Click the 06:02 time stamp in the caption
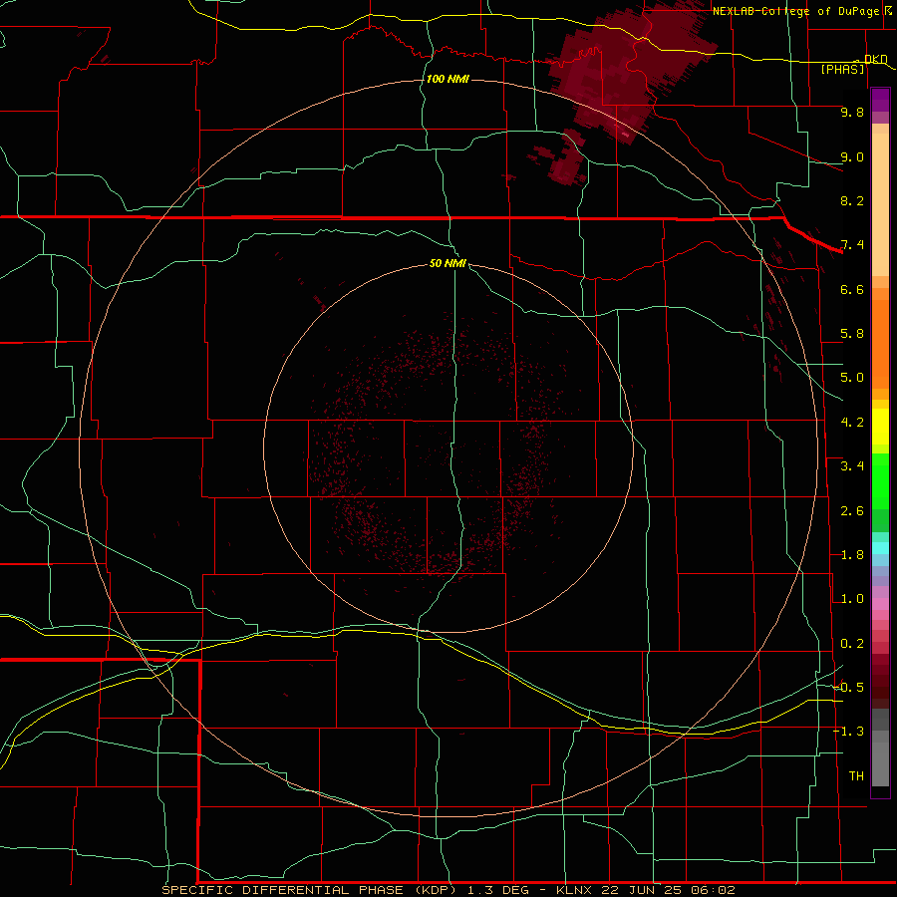This screenshot has width=897, height=897. click(x=713, y=890)
